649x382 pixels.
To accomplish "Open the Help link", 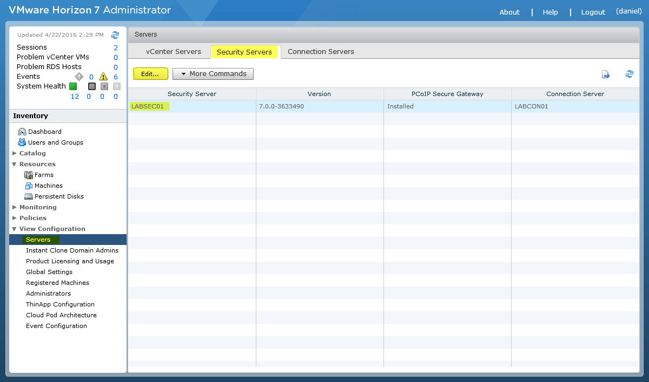I will (x=550, y=12).
